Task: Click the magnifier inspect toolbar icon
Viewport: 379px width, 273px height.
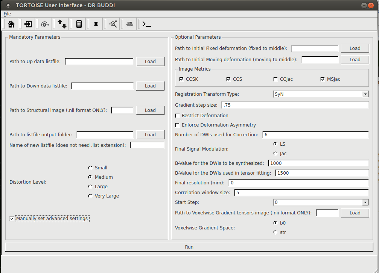Action: [113, 24]
